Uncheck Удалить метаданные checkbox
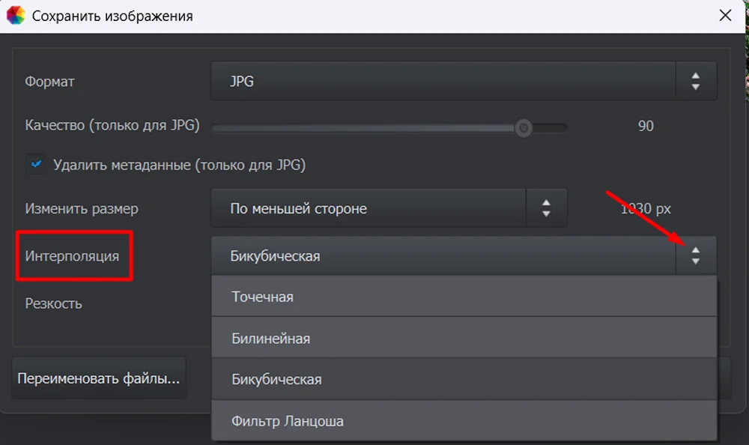Image resolution: width=749 pixels, height=445 pixels. coord(36,164)
